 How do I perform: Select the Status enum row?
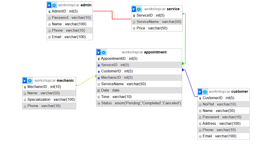pyautogui.click(x=139, y=103)
